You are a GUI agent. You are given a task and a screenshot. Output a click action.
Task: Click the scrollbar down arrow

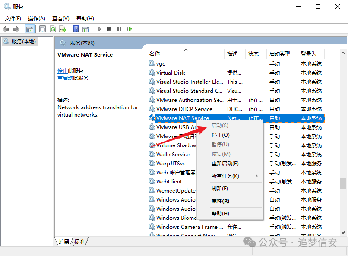pyautogui.click(x=343, y=233)
